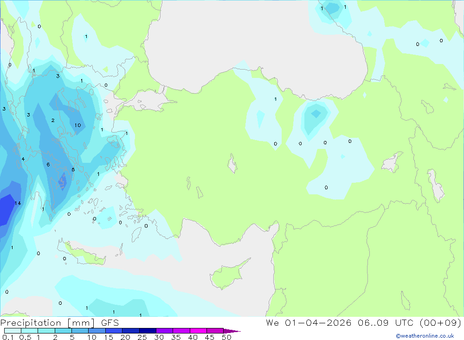Click the 0.5–1 mm legend color swatch
Screen dimensions: 464x340
coord(30,331)
